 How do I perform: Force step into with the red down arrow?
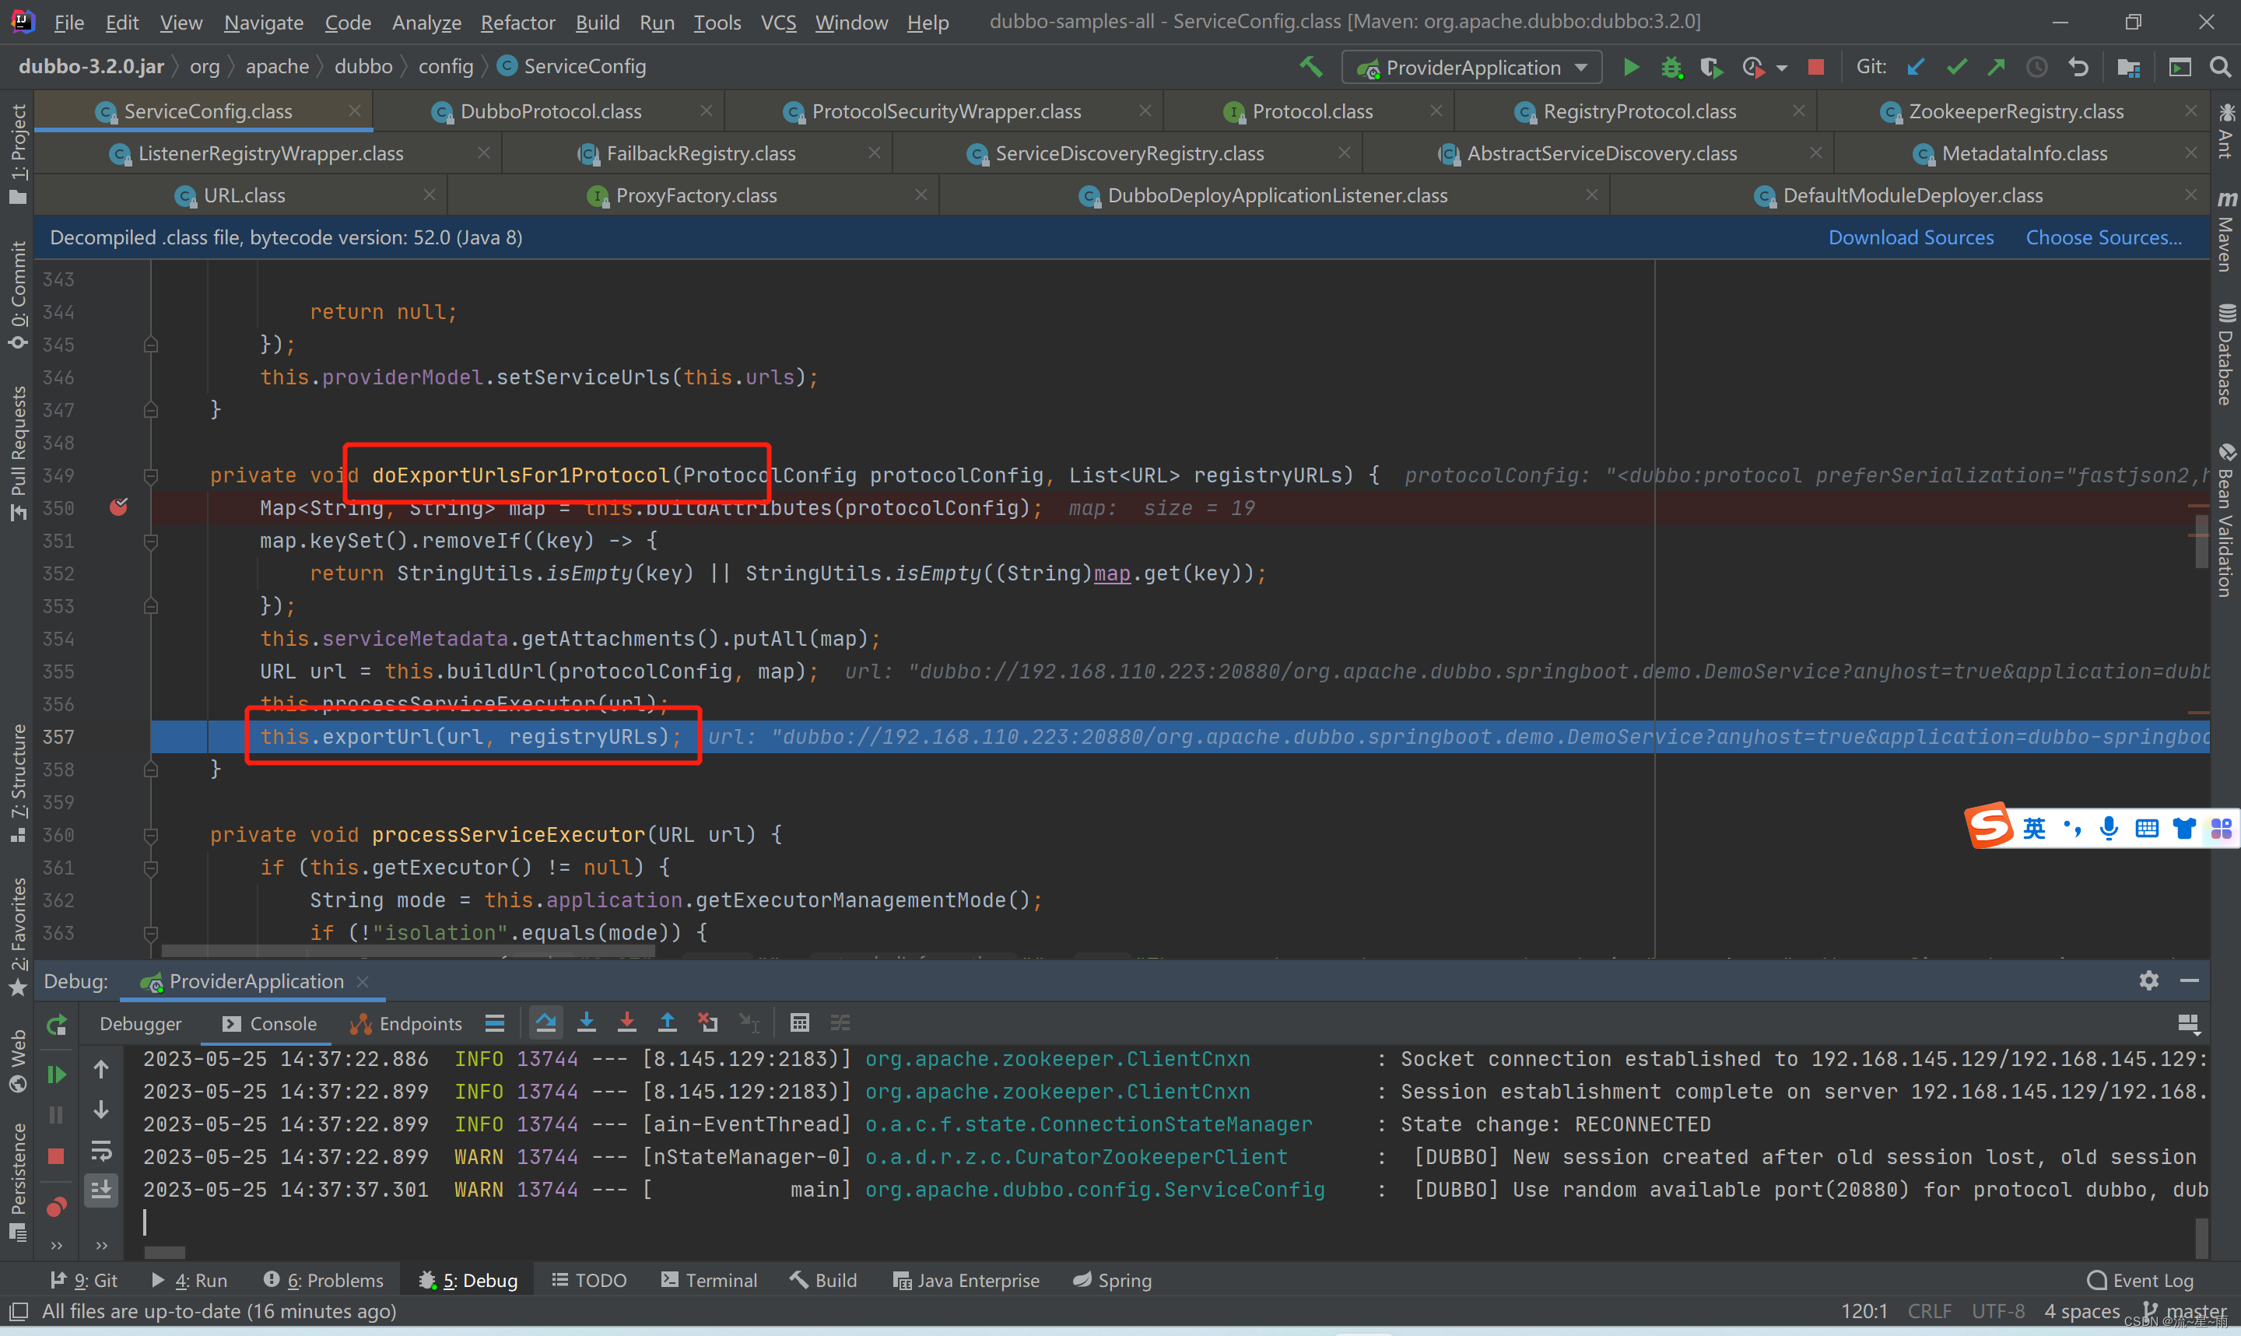click(x=626, y=1022)
